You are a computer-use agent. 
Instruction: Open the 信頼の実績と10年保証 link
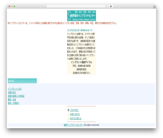tap(16, 96)
